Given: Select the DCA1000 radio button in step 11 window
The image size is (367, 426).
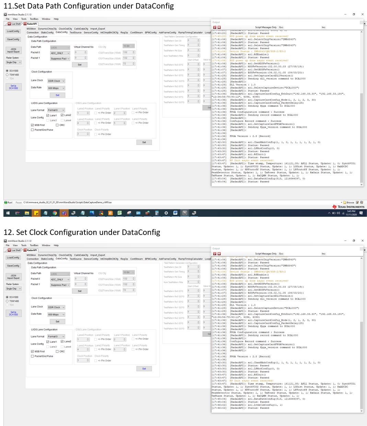Looking at the screenshot, I should [x=7, y=71].
